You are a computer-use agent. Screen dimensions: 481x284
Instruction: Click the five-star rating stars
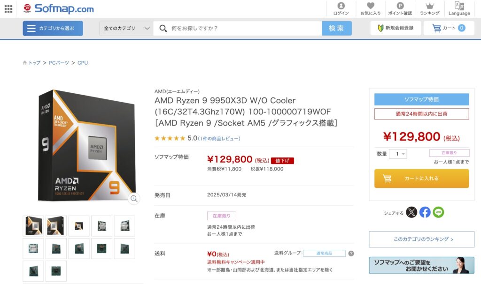[170, 138]
